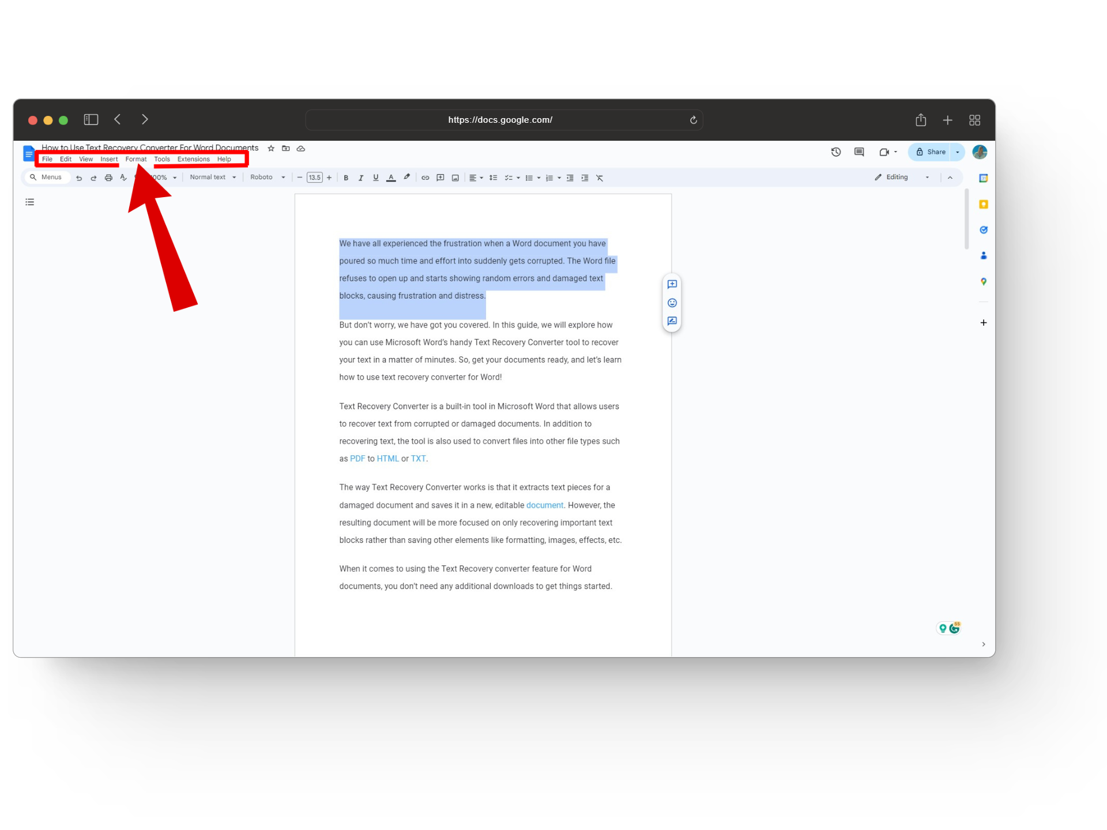Click Suggest edits icon beside page
Viewport: 1107px width, 830px height.
(x=672, y=321)
